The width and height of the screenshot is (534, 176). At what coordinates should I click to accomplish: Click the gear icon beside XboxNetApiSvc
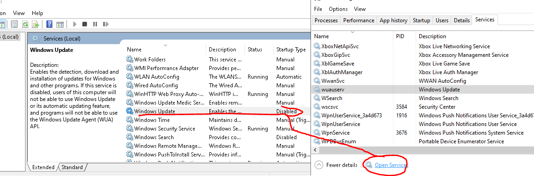(317, 46)
